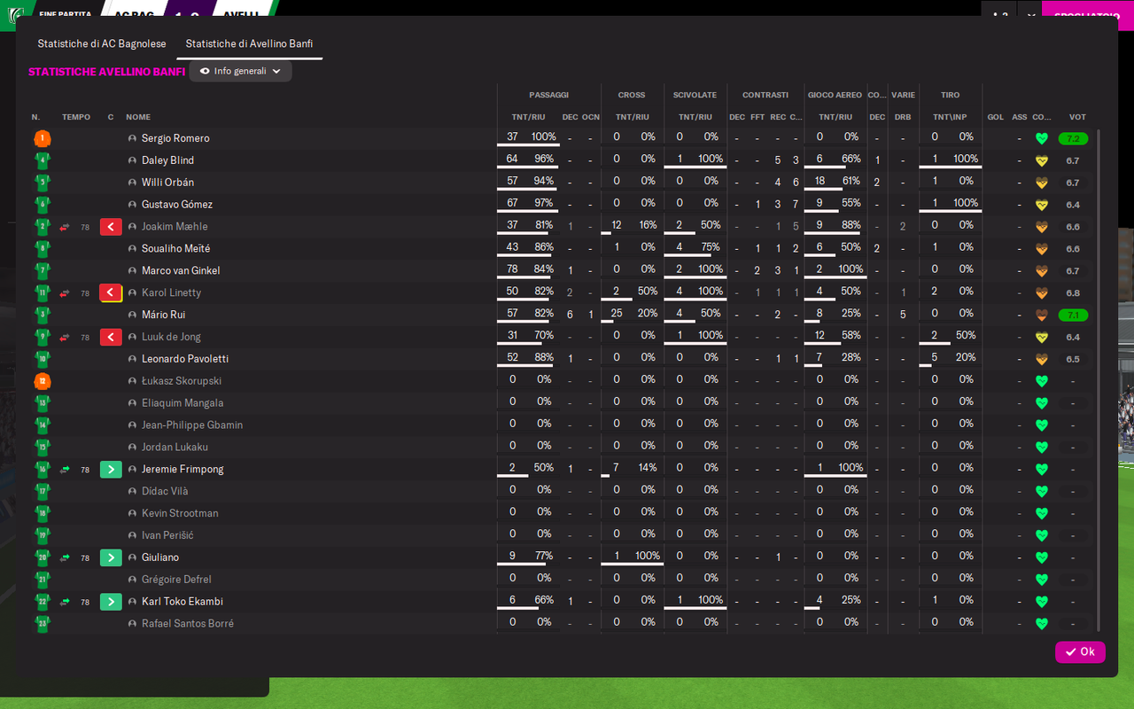Click Karol Linetty's red substituted-off arrow
The image size is (1134, 709).
click(x=111, y=292)
